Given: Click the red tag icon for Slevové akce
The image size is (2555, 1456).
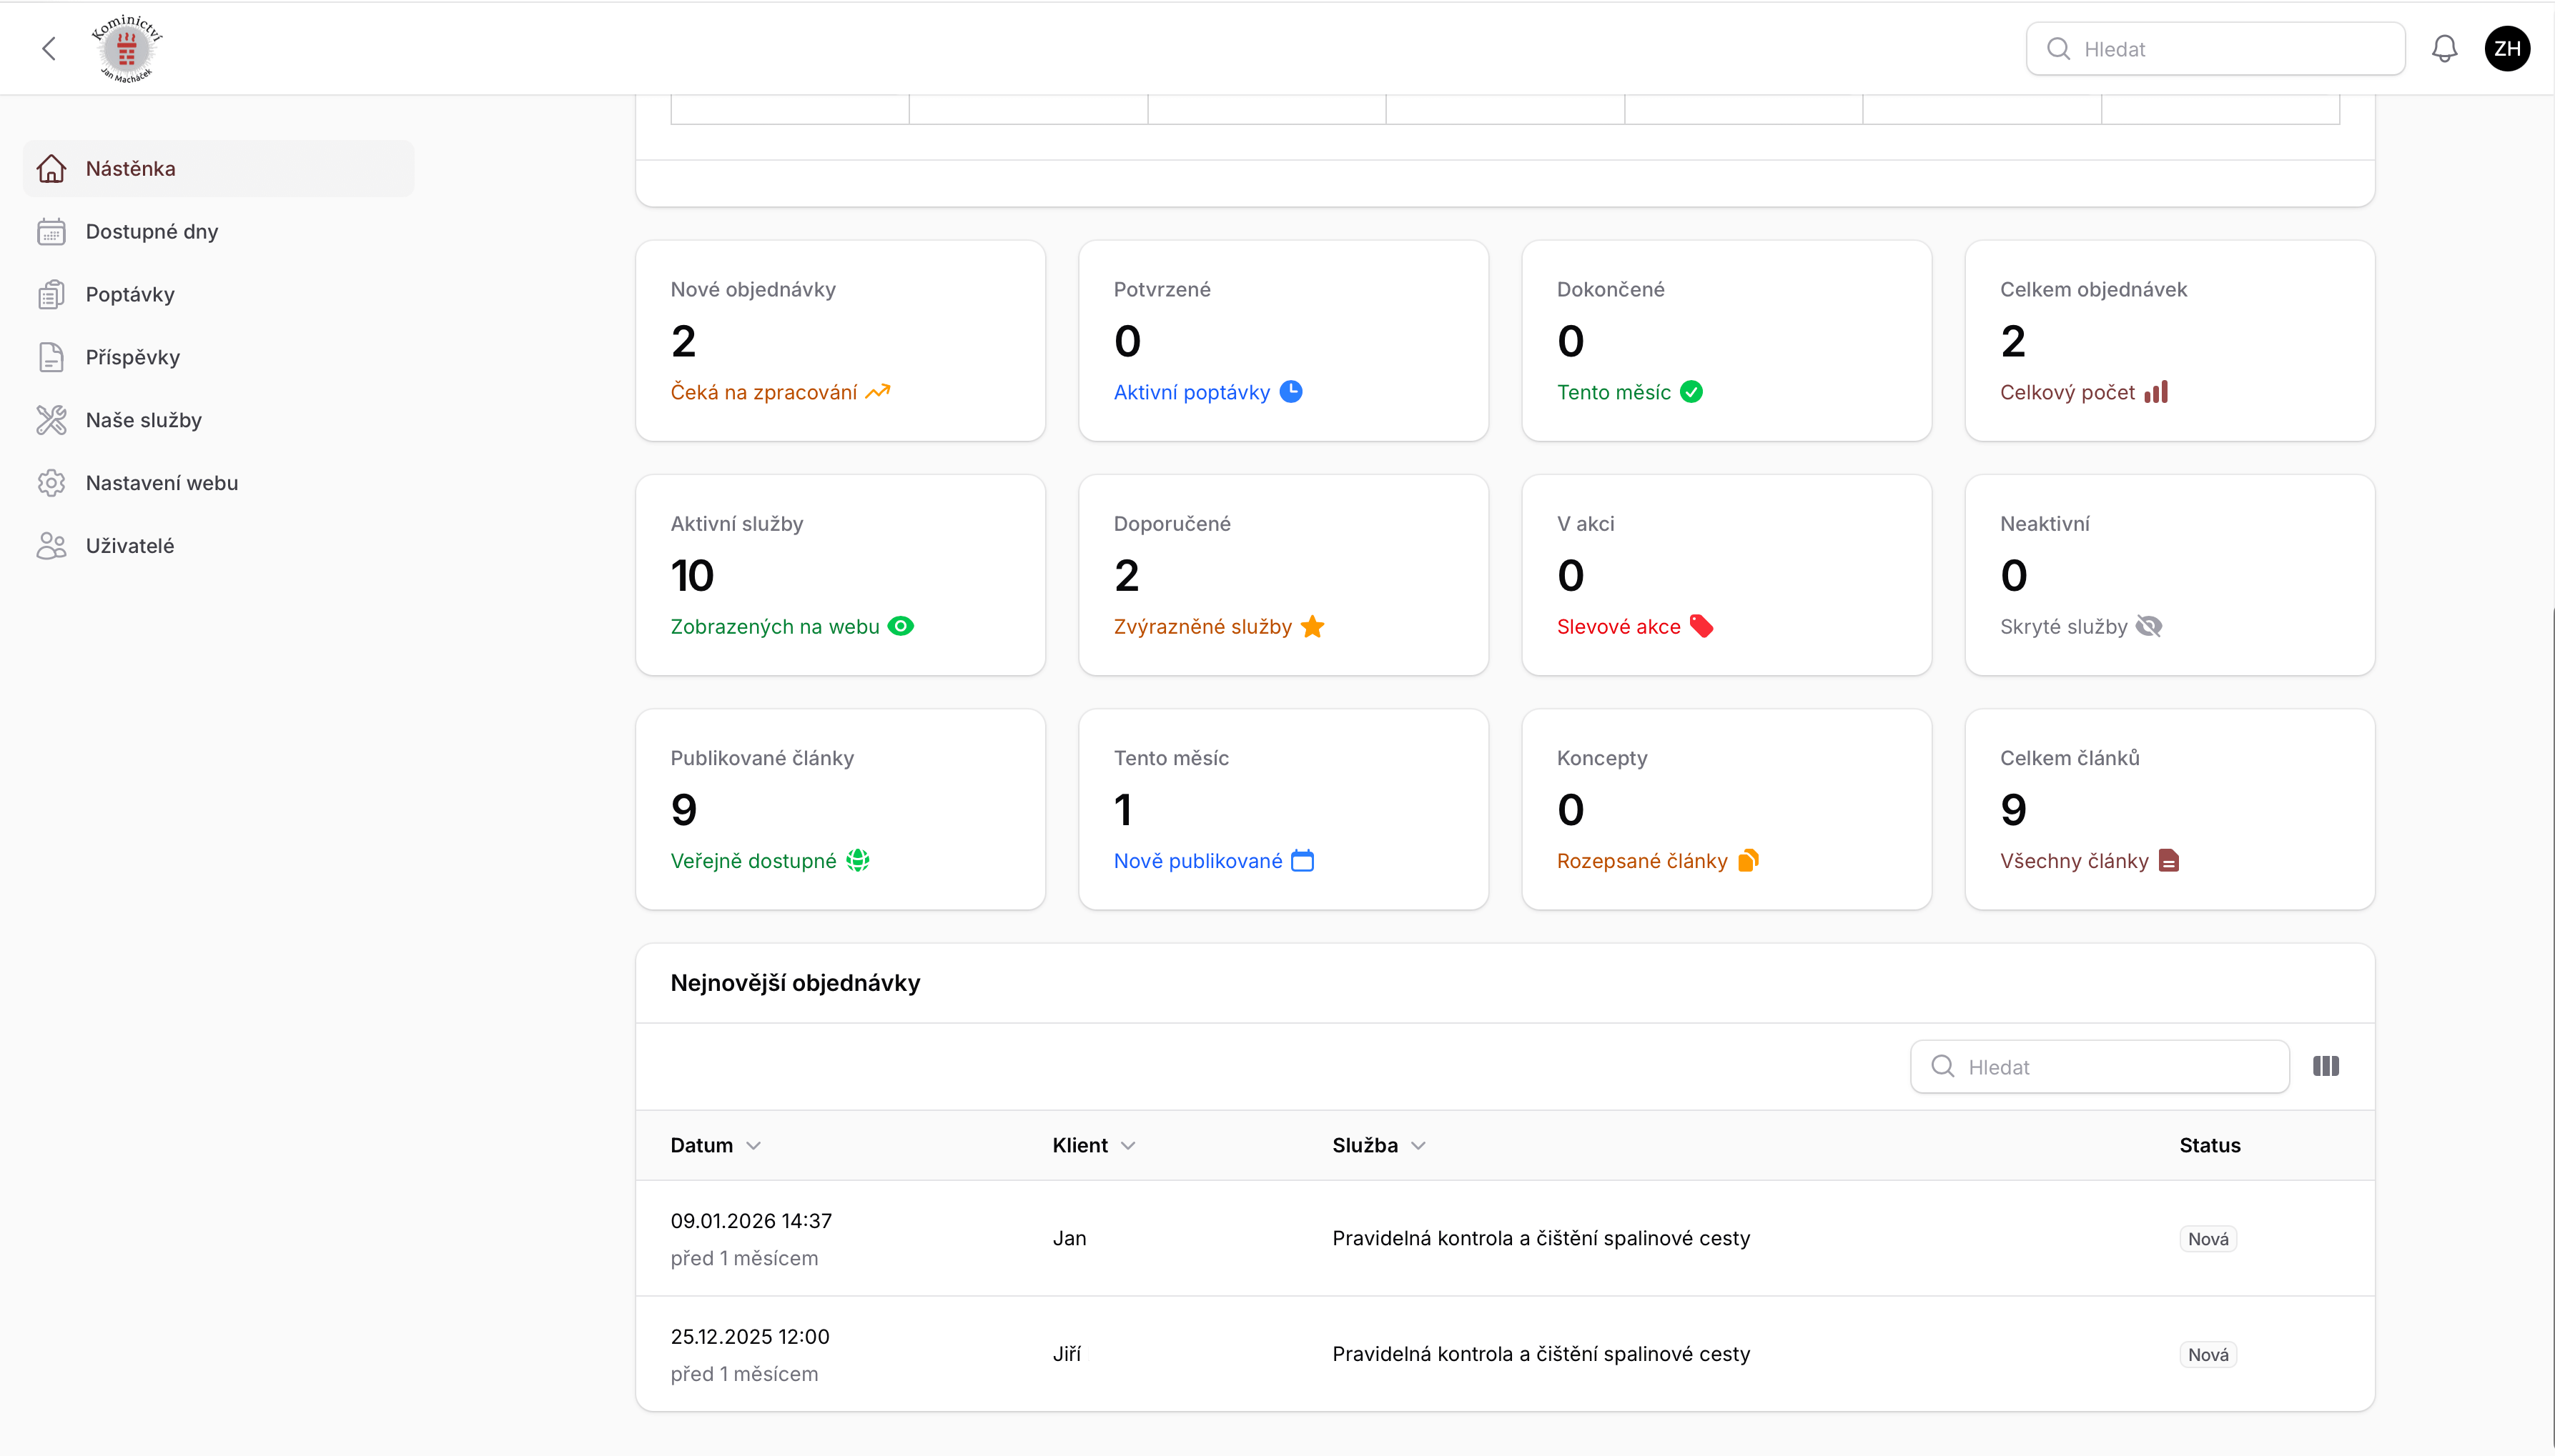Looking at the screenshot, I should tap(1701, 626).
